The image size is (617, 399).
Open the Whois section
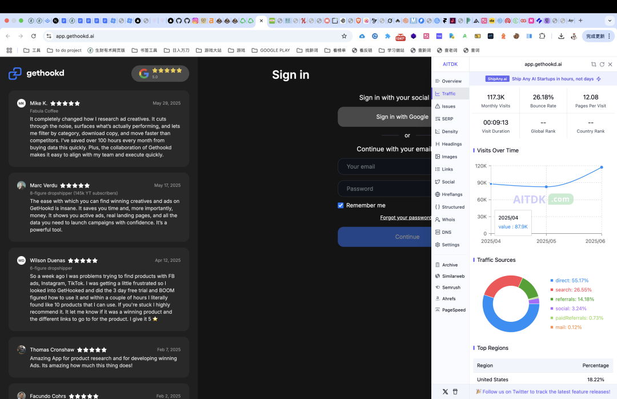tap(445, 220)
